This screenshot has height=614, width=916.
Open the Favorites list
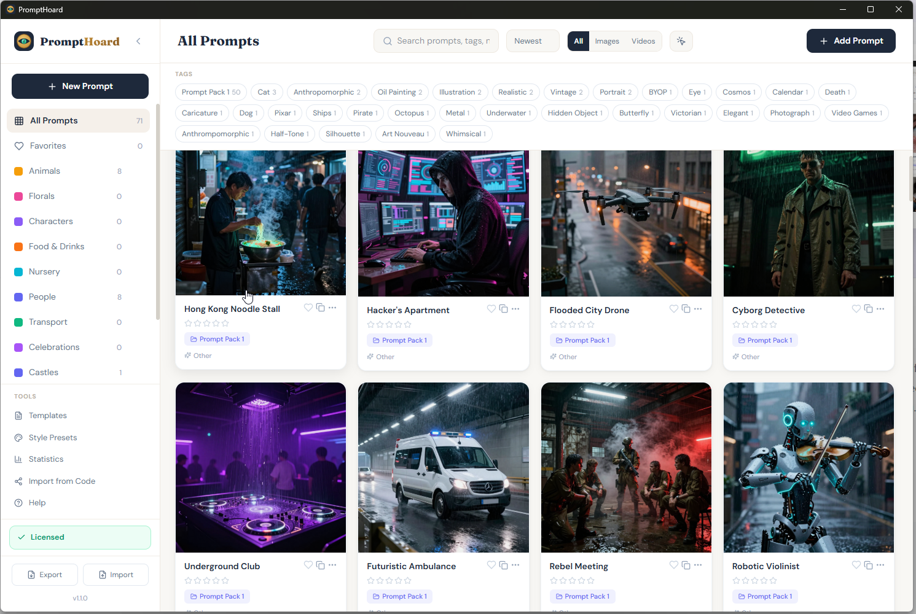[x=78, y=146]
